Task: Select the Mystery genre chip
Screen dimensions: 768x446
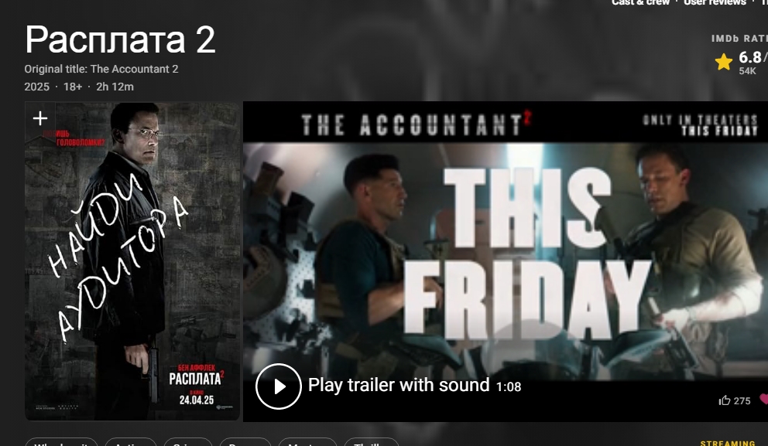Action: [x=307, y=443]
